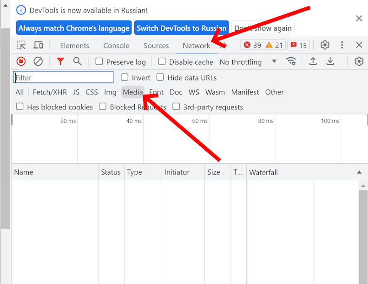The height and width of the screenshot is (284, 368).
Task: Filter by Img requests
Action: [110, 92]
